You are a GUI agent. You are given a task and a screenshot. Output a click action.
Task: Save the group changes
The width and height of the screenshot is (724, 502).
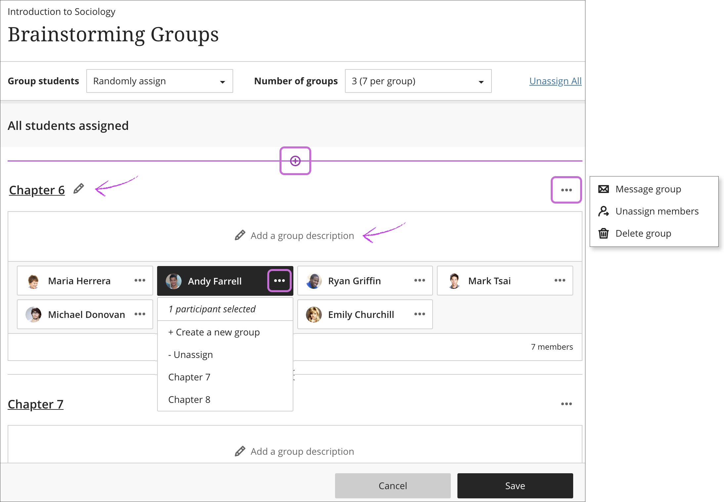click(515, 485)
